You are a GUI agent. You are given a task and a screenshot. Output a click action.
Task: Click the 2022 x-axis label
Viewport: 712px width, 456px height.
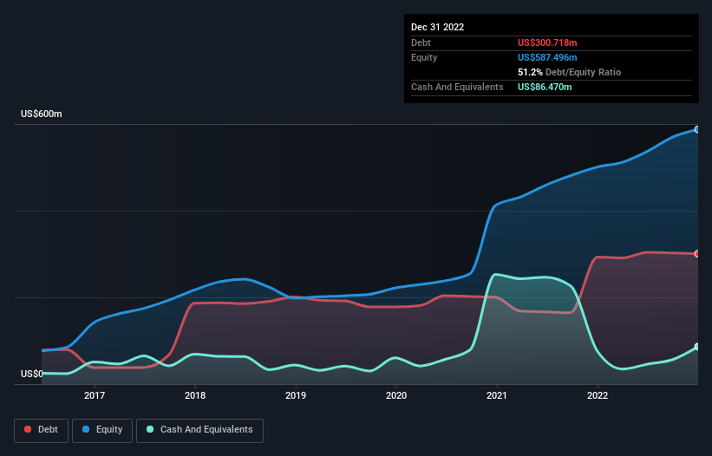pyautogui.click(x=598, y=395)
